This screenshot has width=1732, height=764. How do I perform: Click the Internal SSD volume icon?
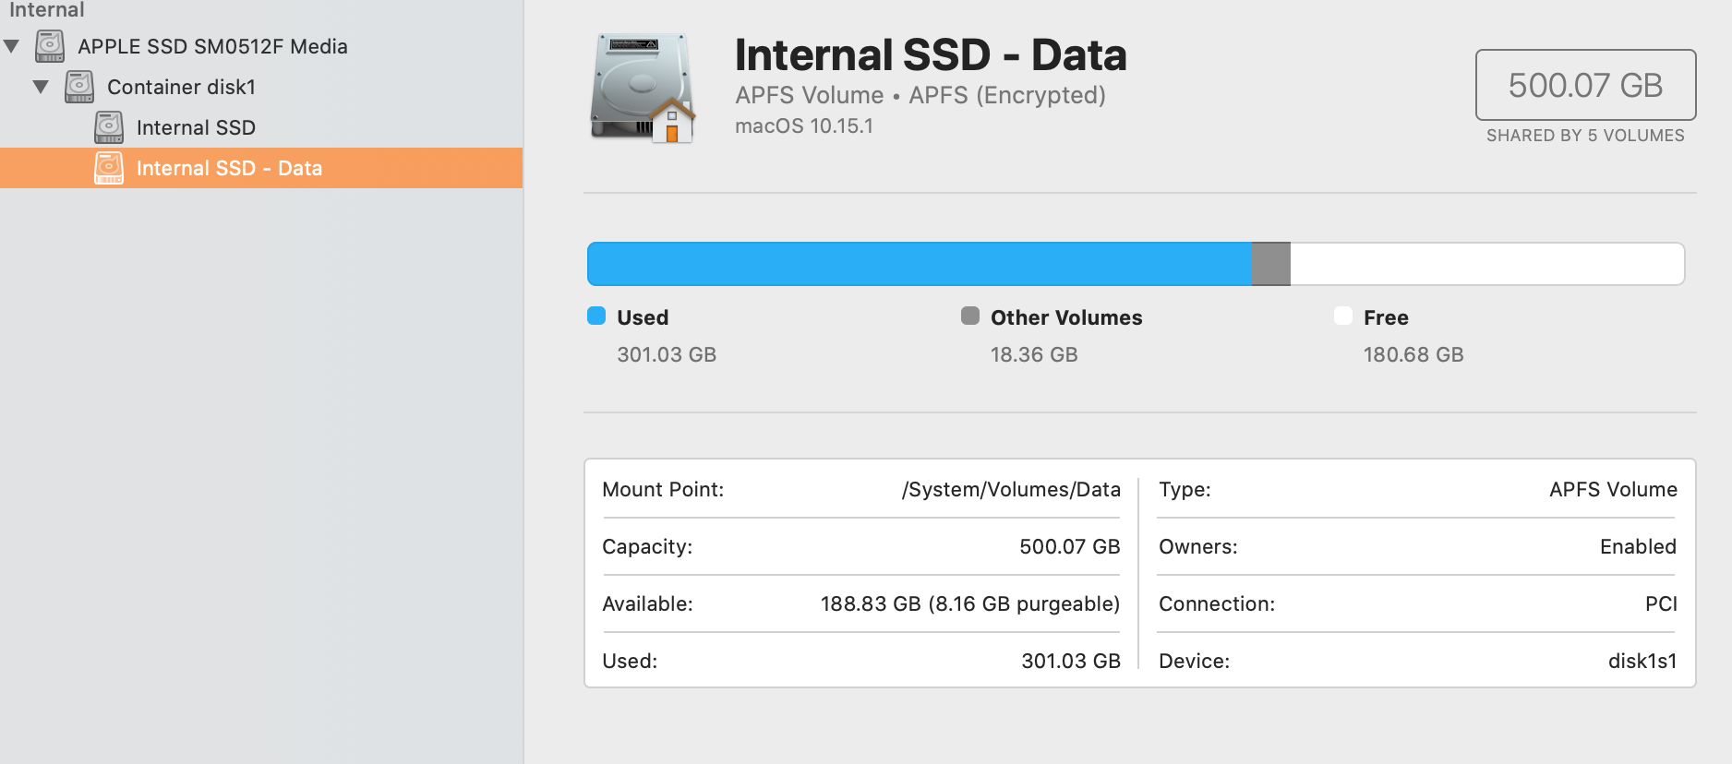tap(109, 127)
